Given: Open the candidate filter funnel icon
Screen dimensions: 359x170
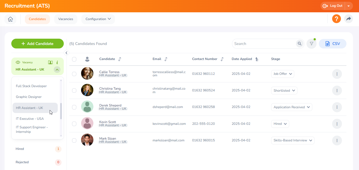Looking at the screenshot, I should (312, 44).
